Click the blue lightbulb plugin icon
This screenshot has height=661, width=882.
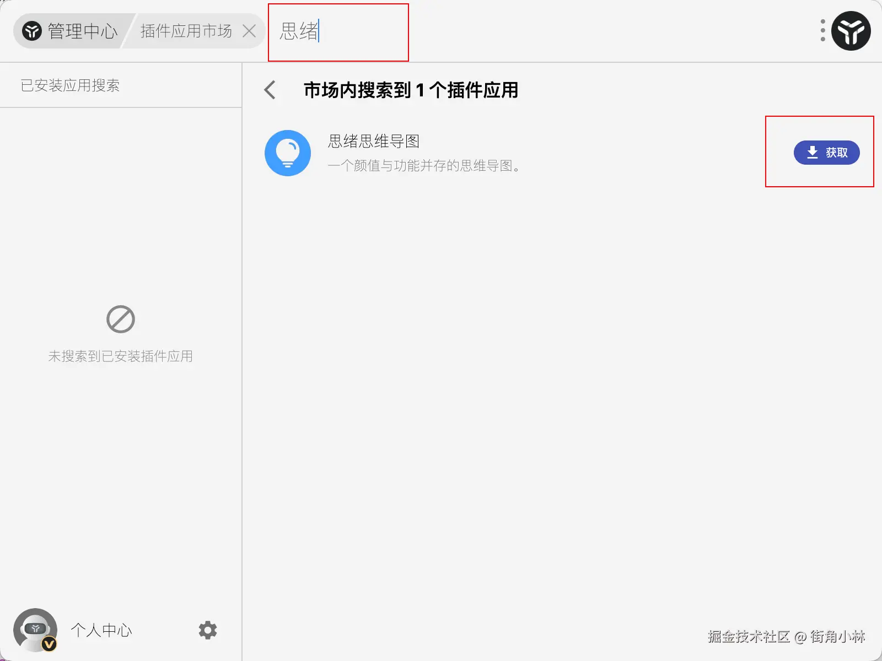coord(288,153)
